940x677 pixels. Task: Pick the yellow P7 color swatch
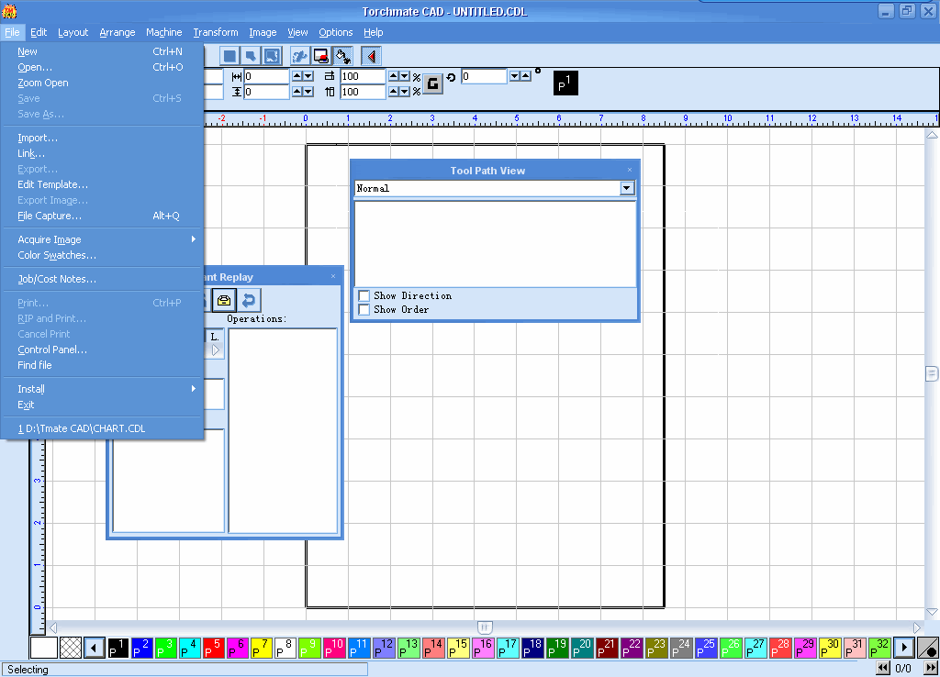pyautogui.click(x=262, y=648)
